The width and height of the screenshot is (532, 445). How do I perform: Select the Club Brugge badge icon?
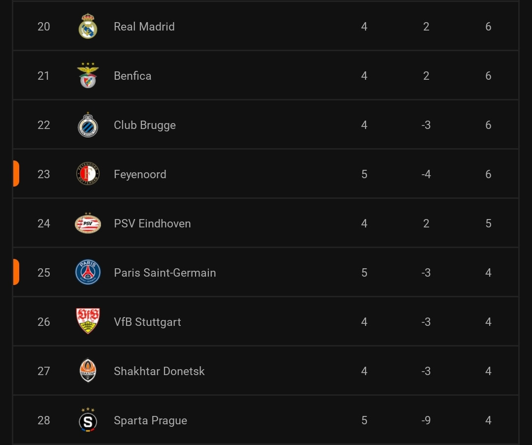tap(88, 125)
